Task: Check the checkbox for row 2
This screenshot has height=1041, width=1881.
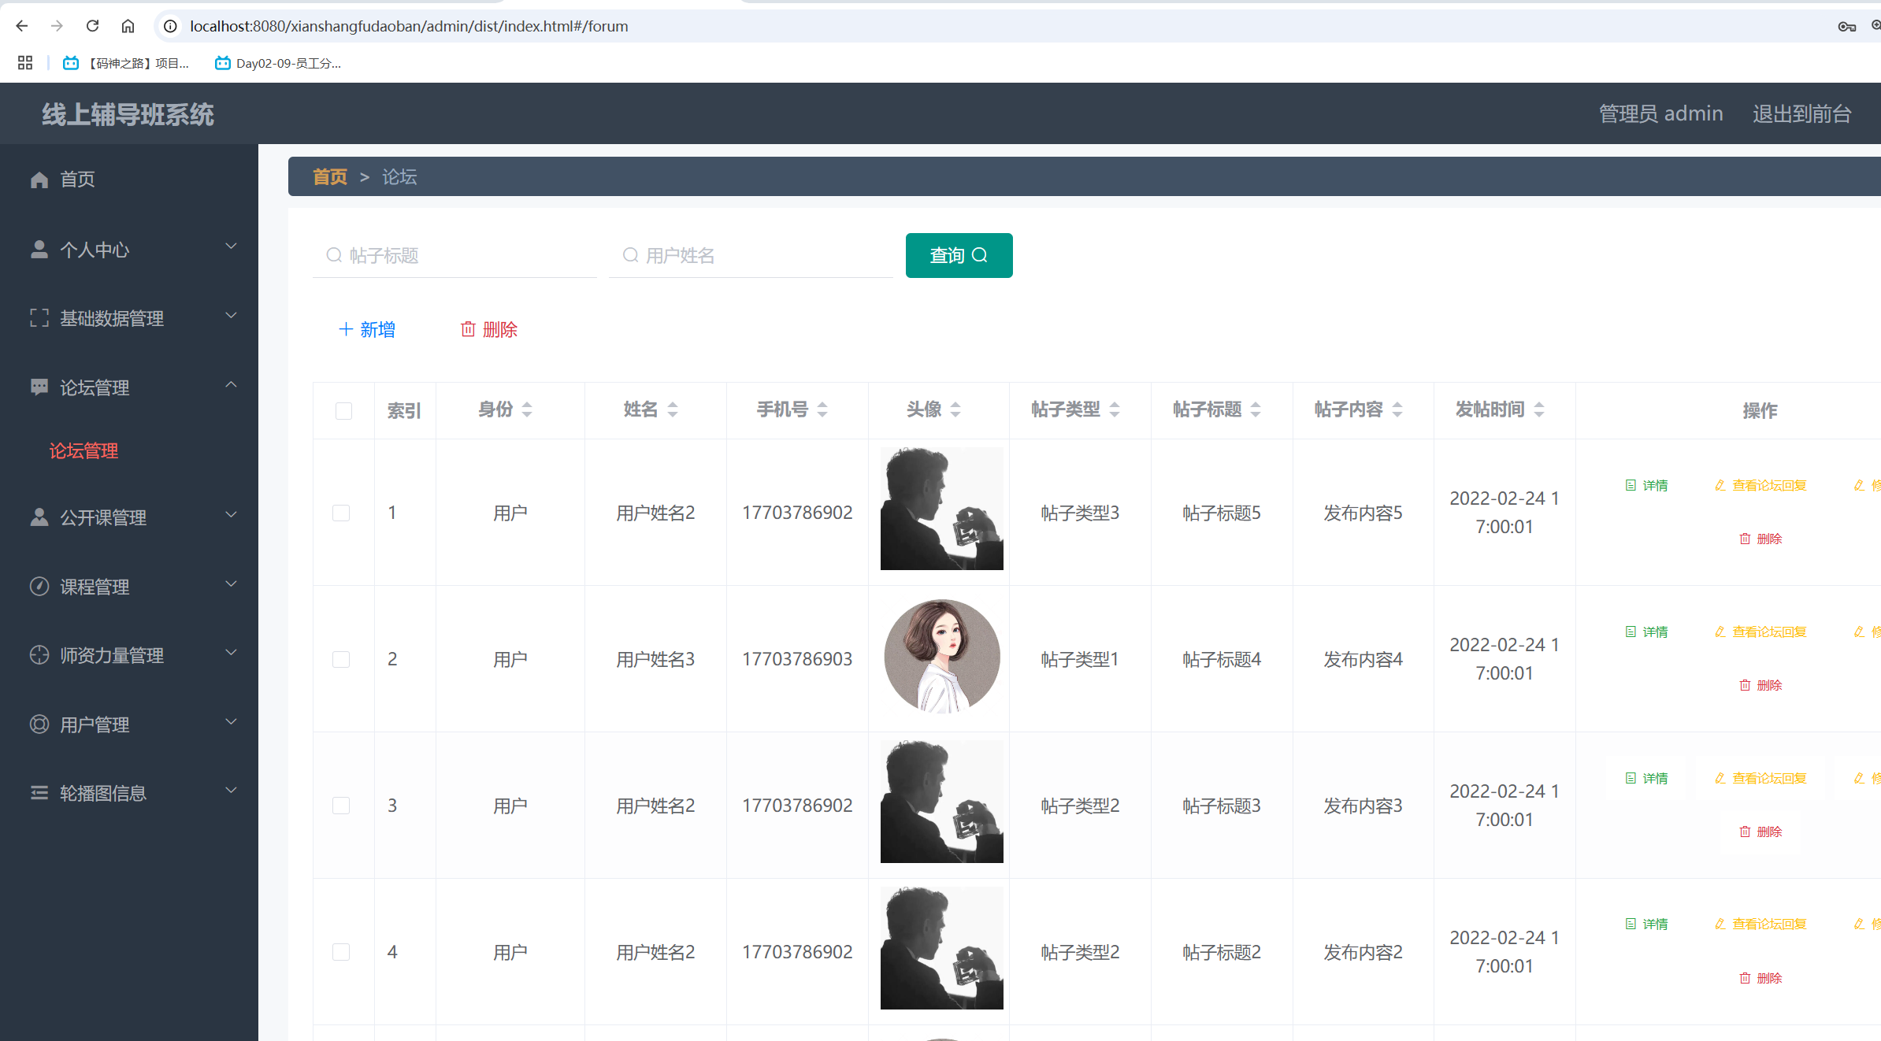Action: 341,659
